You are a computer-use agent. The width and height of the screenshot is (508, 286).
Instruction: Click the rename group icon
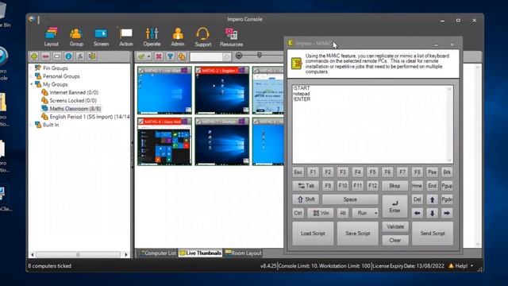click(x=57, y=56)
